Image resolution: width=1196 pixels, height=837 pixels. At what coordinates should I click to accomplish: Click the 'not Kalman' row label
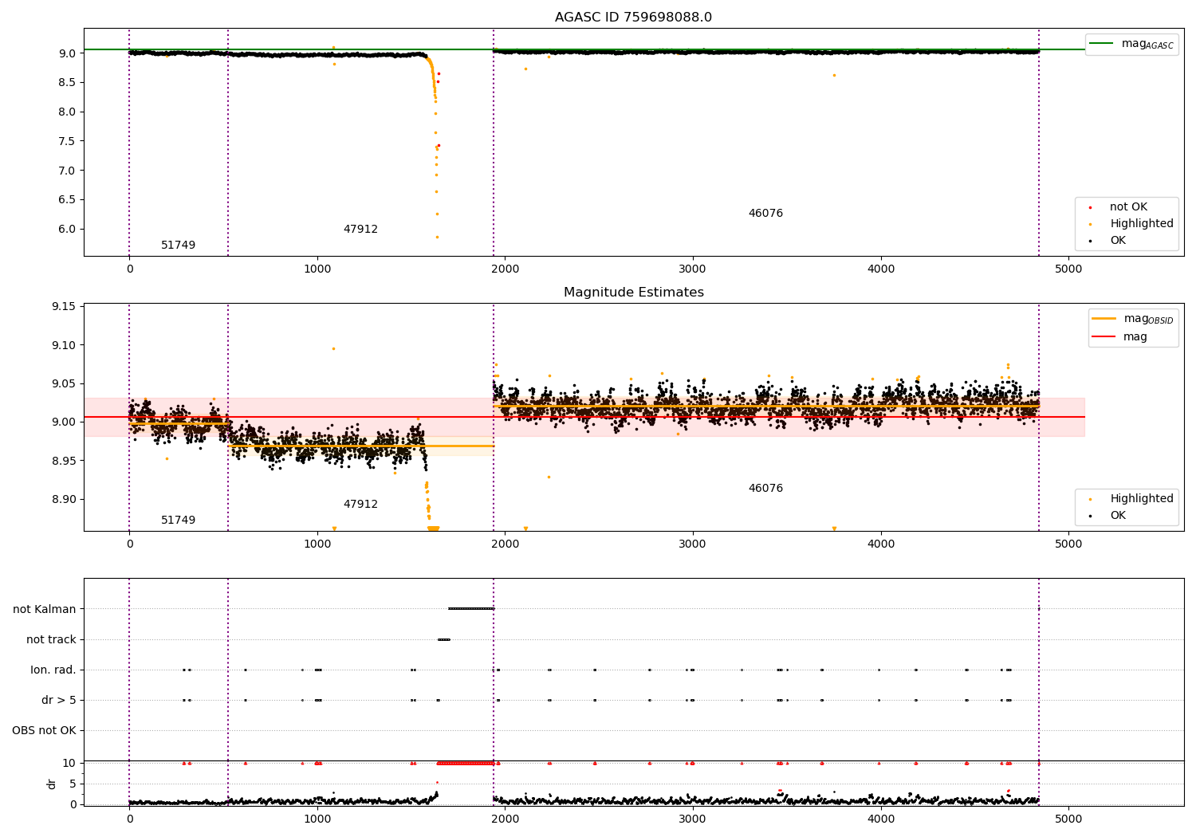[x=45, y=610]
